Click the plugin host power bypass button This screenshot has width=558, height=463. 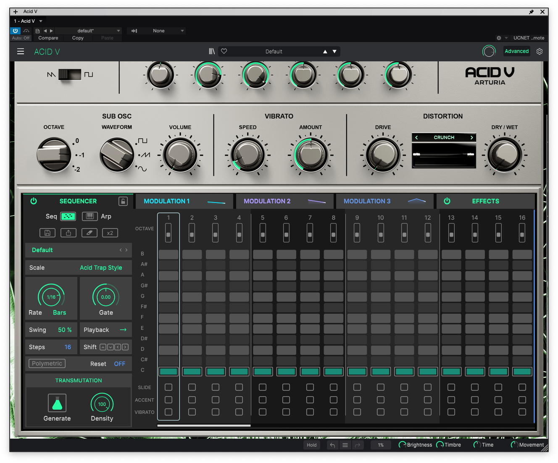pyautogui.click(x=15, y=31)
